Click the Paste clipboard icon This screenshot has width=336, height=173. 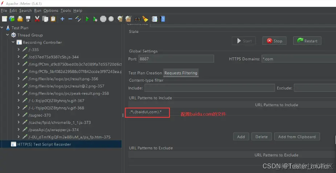point(53,19)
